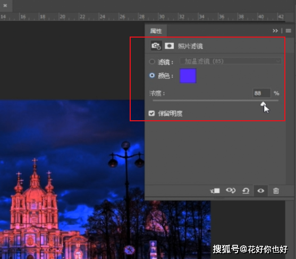This screenshot has width=296, height=259.
Task: Clip adjustment to the layer below
Action: click(215, 191)
